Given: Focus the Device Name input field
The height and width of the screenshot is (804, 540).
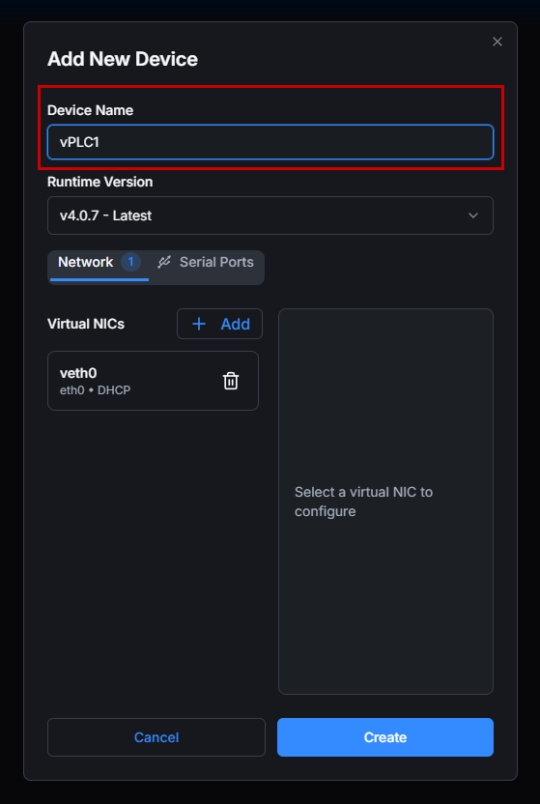Looking at the screenshot, I should [x=270, y=142].
